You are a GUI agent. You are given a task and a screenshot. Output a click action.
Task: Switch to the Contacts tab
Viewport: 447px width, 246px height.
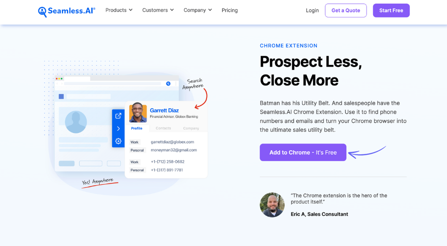click(x=163, y=128)
